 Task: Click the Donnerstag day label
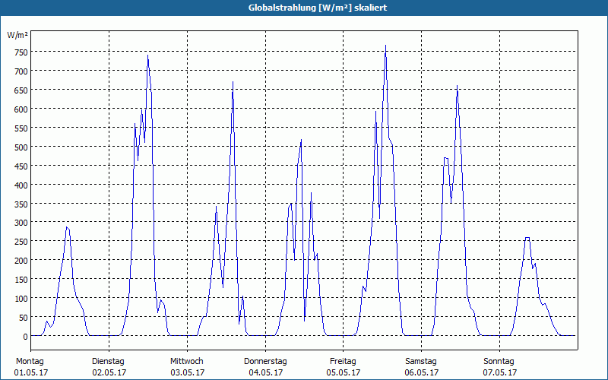tap(265, 362)
